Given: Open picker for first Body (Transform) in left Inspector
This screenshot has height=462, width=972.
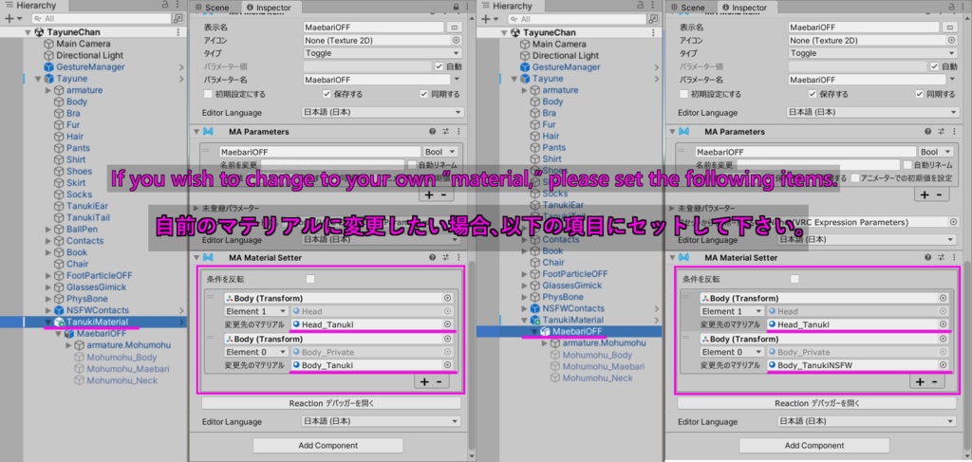Looking at the screenshot, I should pyautogui.click(x=448, y=298).
